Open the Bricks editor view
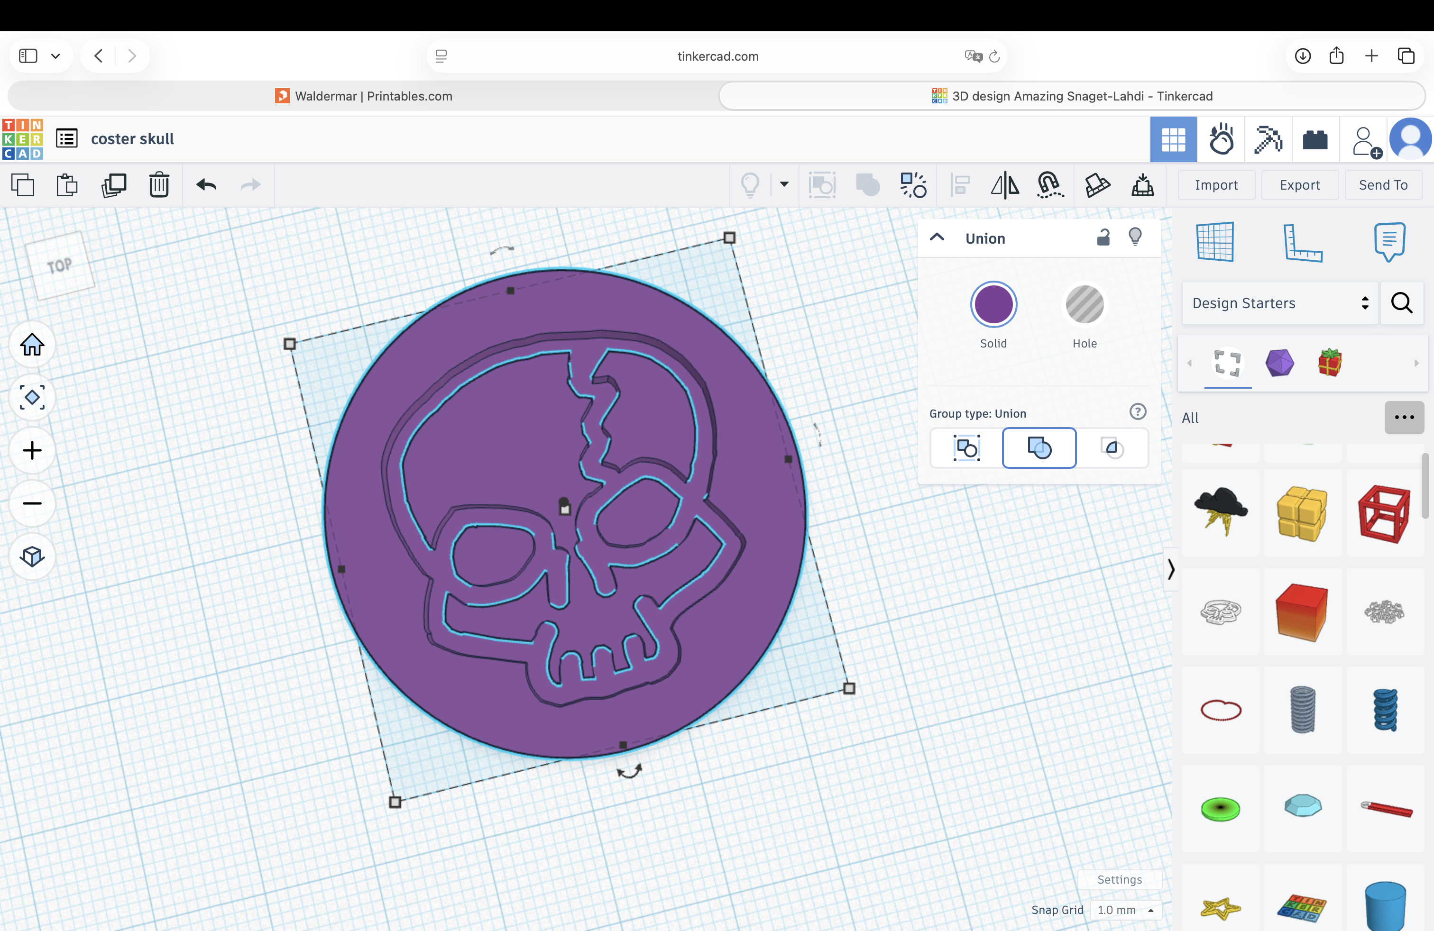Viewport: 1434px width, 931px height. [x=1315, y=140]
